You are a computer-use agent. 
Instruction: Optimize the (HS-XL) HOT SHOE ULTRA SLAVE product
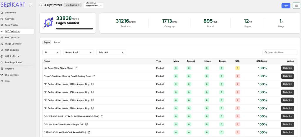coord(287,116)
